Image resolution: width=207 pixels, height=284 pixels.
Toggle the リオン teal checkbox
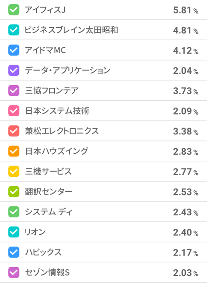click(14, 232)
